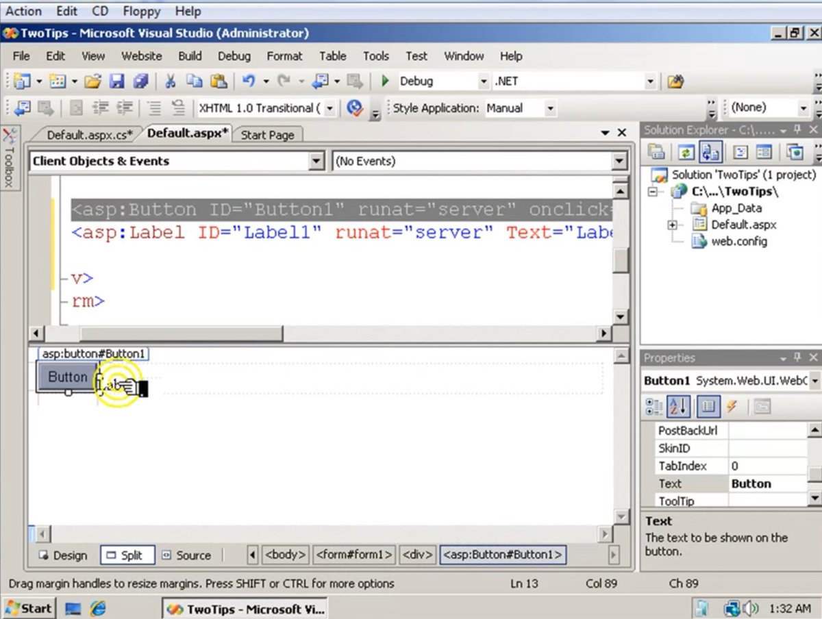Switch to Design view

[63, 555]
